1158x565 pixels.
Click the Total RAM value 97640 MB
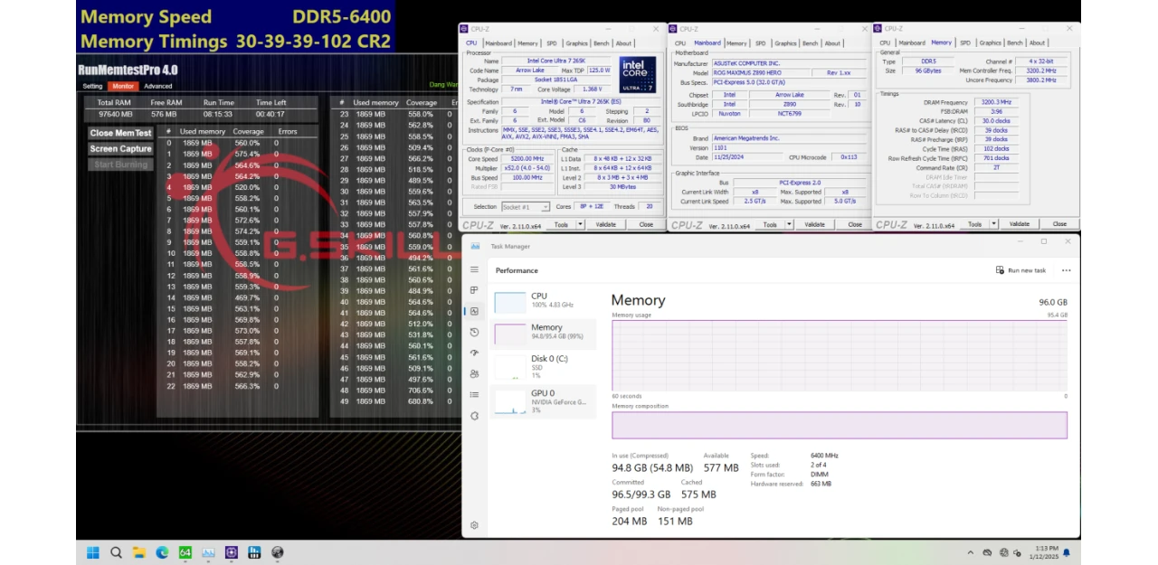click(x=115, y=115)
